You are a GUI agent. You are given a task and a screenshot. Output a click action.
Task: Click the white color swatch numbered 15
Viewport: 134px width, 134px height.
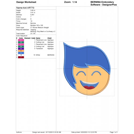tap(21, 55)
